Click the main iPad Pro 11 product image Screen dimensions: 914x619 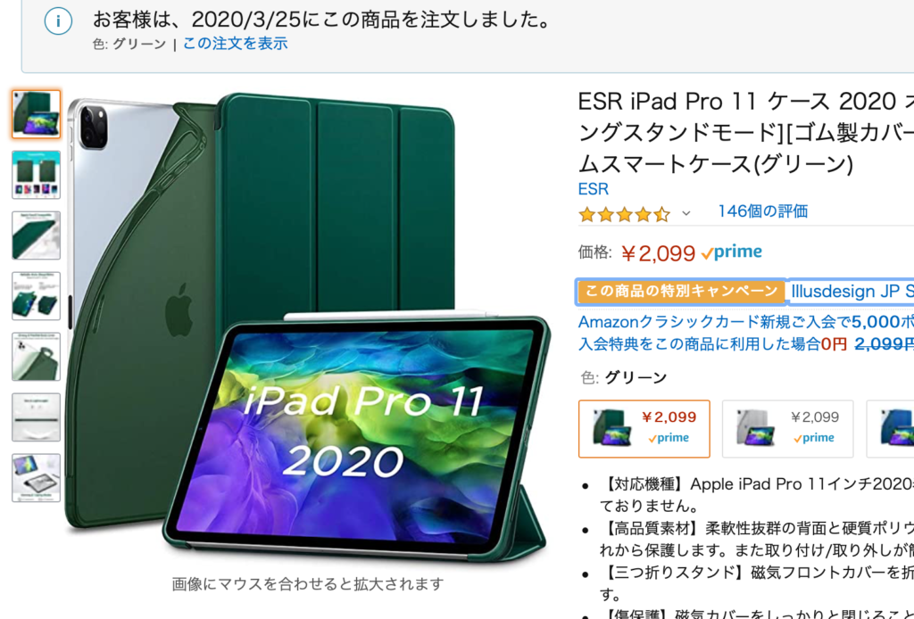[x=308, y=326]
